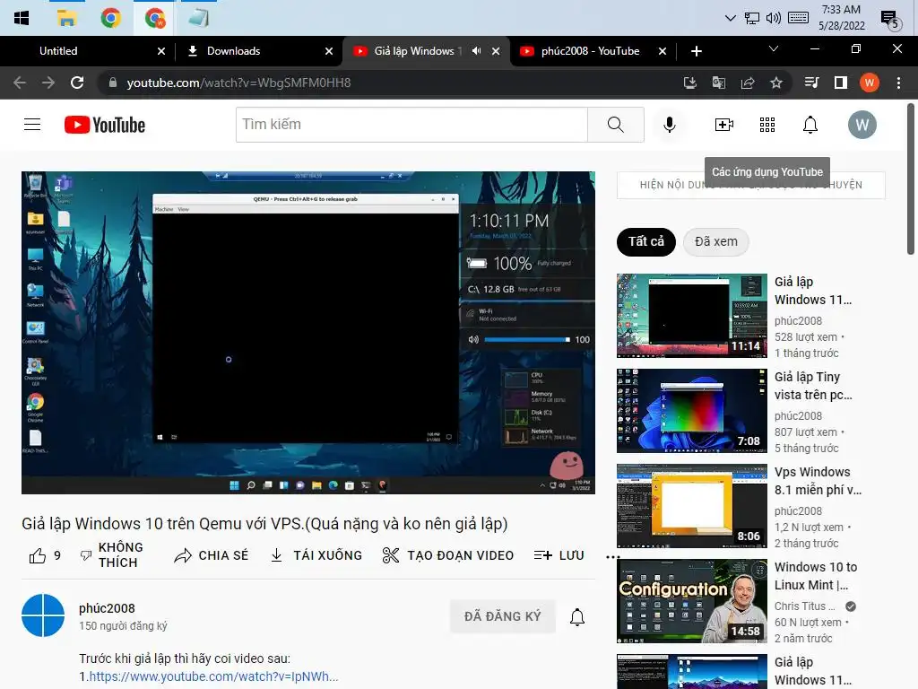Image resolution: width=918 pixels, height=689 pixels.
Task: Open the Windows action center notifications
Action: point(889,20)
